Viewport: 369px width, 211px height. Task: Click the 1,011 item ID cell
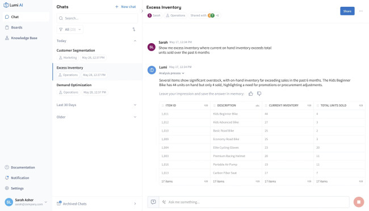[x=184, y=114]
